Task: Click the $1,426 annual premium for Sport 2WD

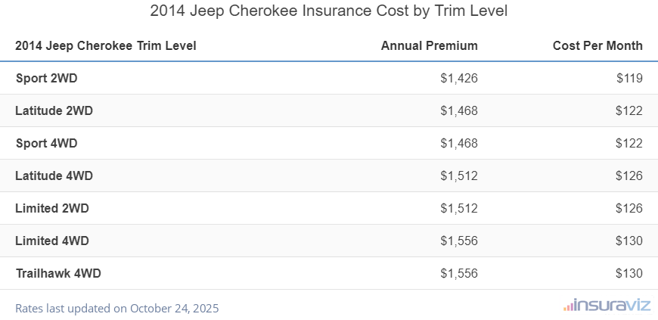Action: pyautogui.click(x=459, y=78)
